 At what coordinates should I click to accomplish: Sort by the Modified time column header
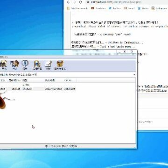pos(54,80)
